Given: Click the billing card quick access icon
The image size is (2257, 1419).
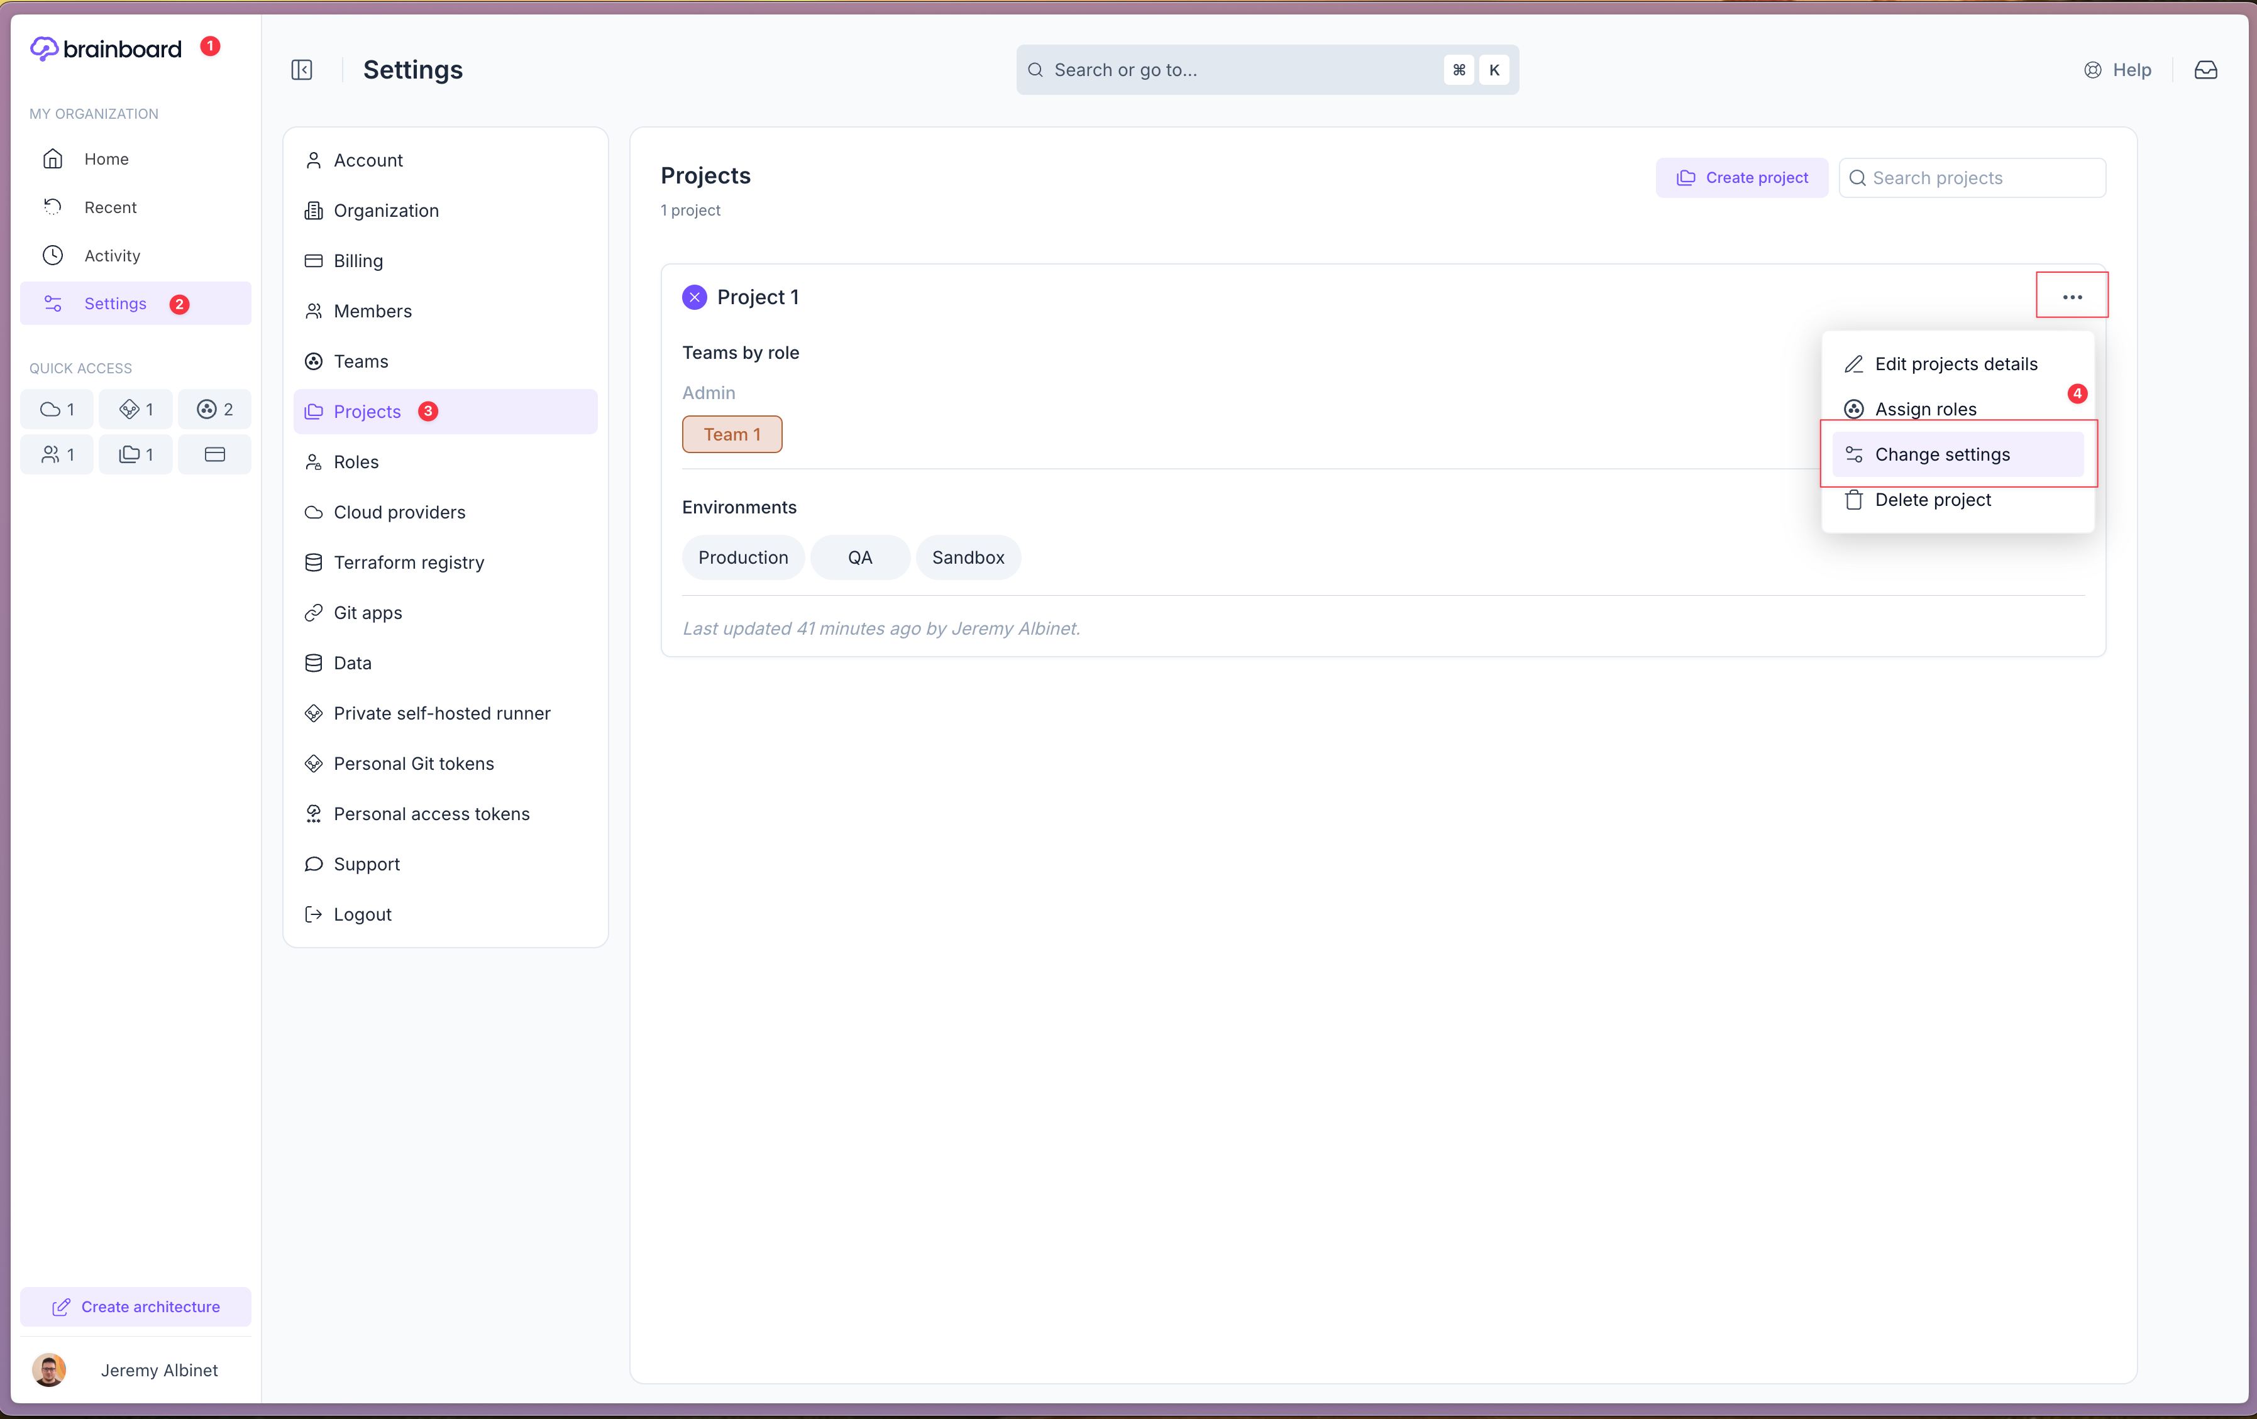Looking at the screenshot, I should tap(214, 454).
